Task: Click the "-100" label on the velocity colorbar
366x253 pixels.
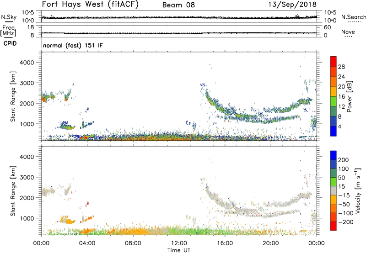Action: [345, 213]
